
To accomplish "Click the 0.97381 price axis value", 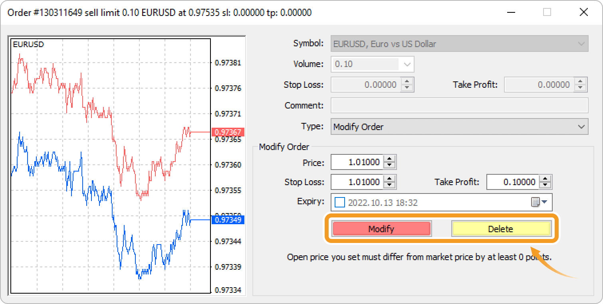I will pyautogui.click(x=228, y=63).
